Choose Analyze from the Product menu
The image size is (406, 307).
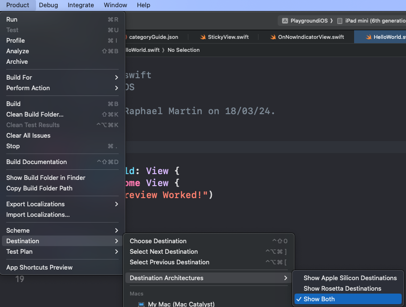tap(62, 51)
